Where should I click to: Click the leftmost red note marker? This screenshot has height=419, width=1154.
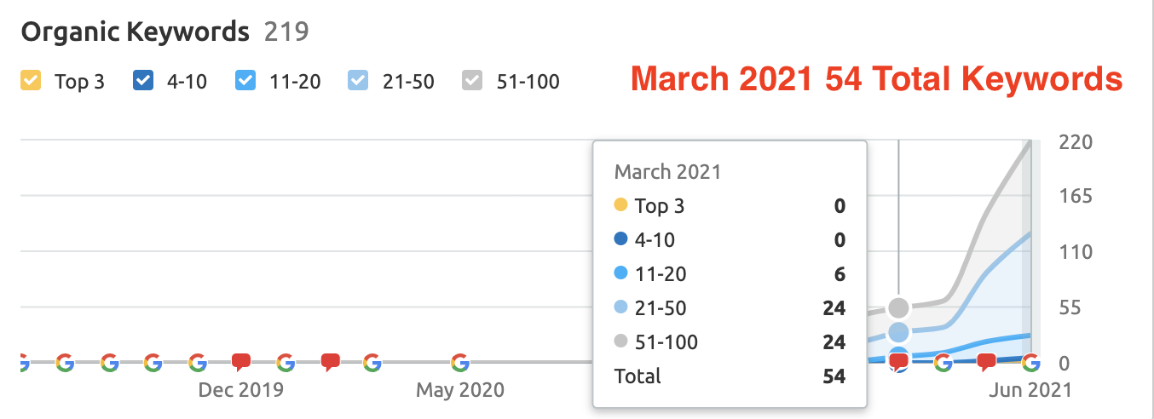coord(241,363)
